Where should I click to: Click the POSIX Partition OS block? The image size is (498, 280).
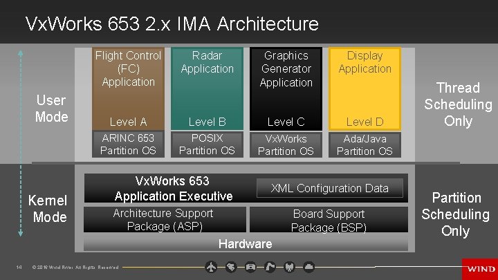[207, 144]
